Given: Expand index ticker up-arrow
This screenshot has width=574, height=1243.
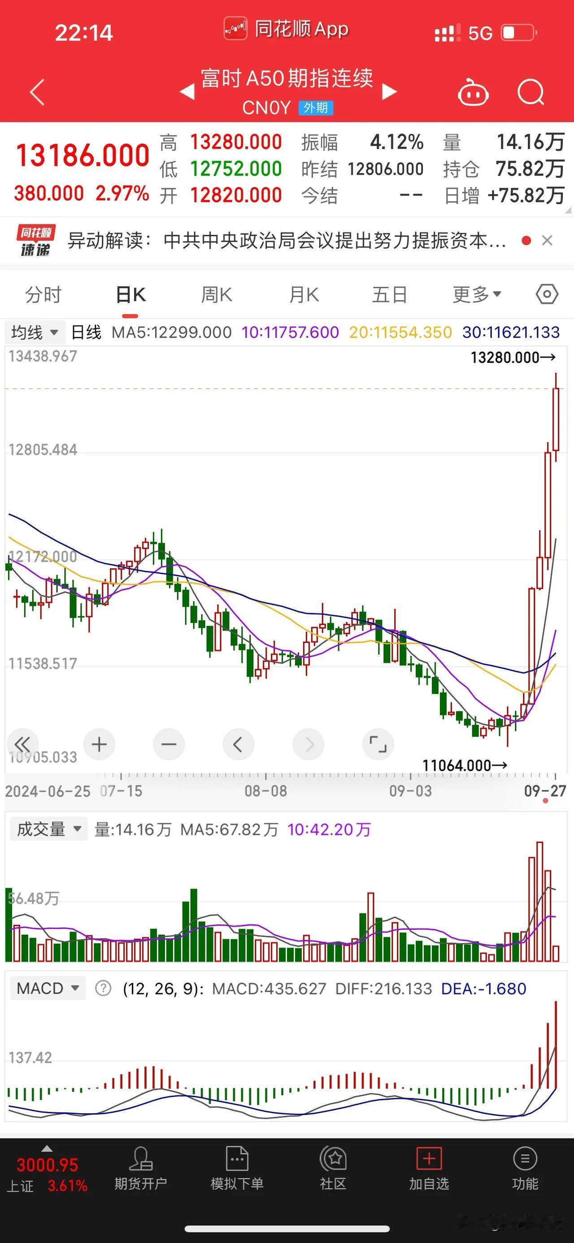Looking at the screenshot, I should point(47,1148).
